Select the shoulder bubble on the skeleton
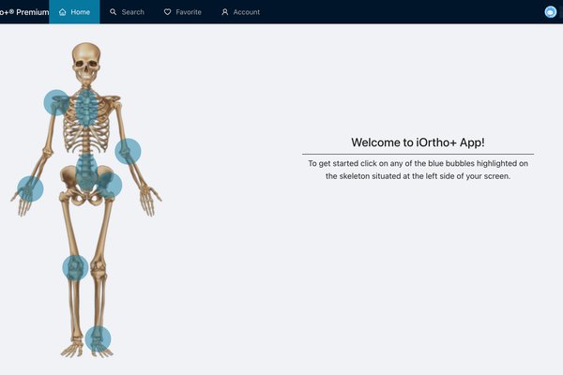563x375 pixels. pos(56,102)
